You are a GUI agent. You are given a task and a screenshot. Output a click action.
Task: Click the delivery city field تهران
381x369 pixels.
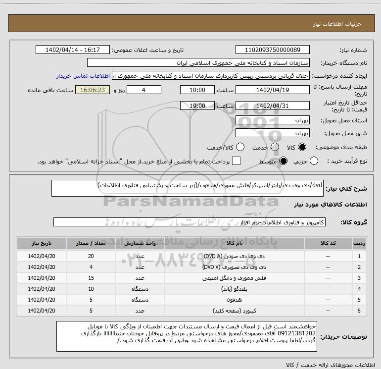tap(272, 133)
